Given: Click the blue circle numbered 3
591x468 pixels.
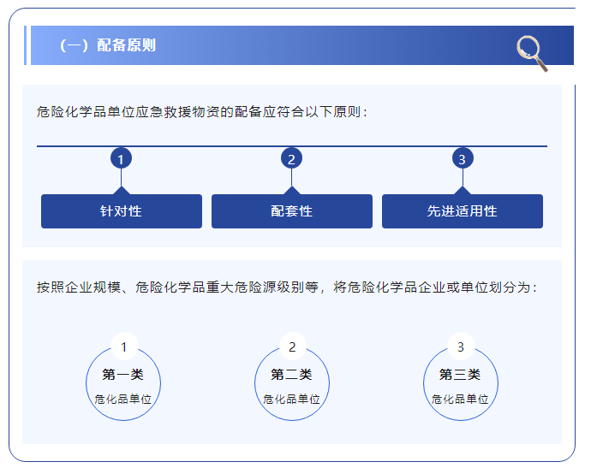Looking at the screenshot, I should (x=462, y=159).
